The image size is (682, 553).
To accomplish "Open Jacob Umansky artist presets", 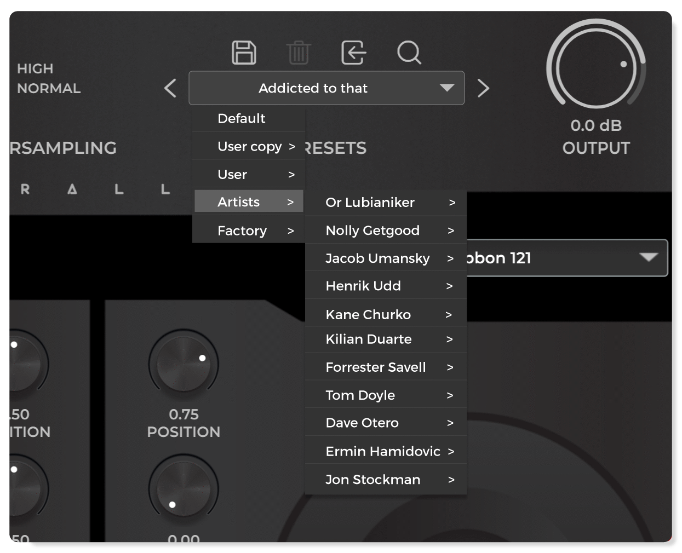I will click(386, 258).
